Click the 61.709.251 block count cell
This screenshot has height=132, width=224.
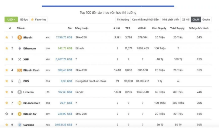(x=143, y=81)
